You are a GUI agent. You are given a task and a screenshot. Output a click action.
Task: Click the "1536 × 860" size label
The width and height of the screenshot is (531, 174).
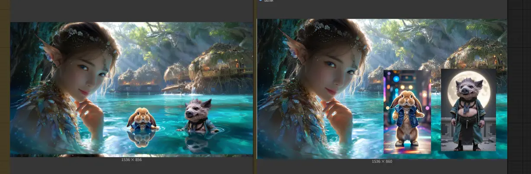[x=382, y=161]
